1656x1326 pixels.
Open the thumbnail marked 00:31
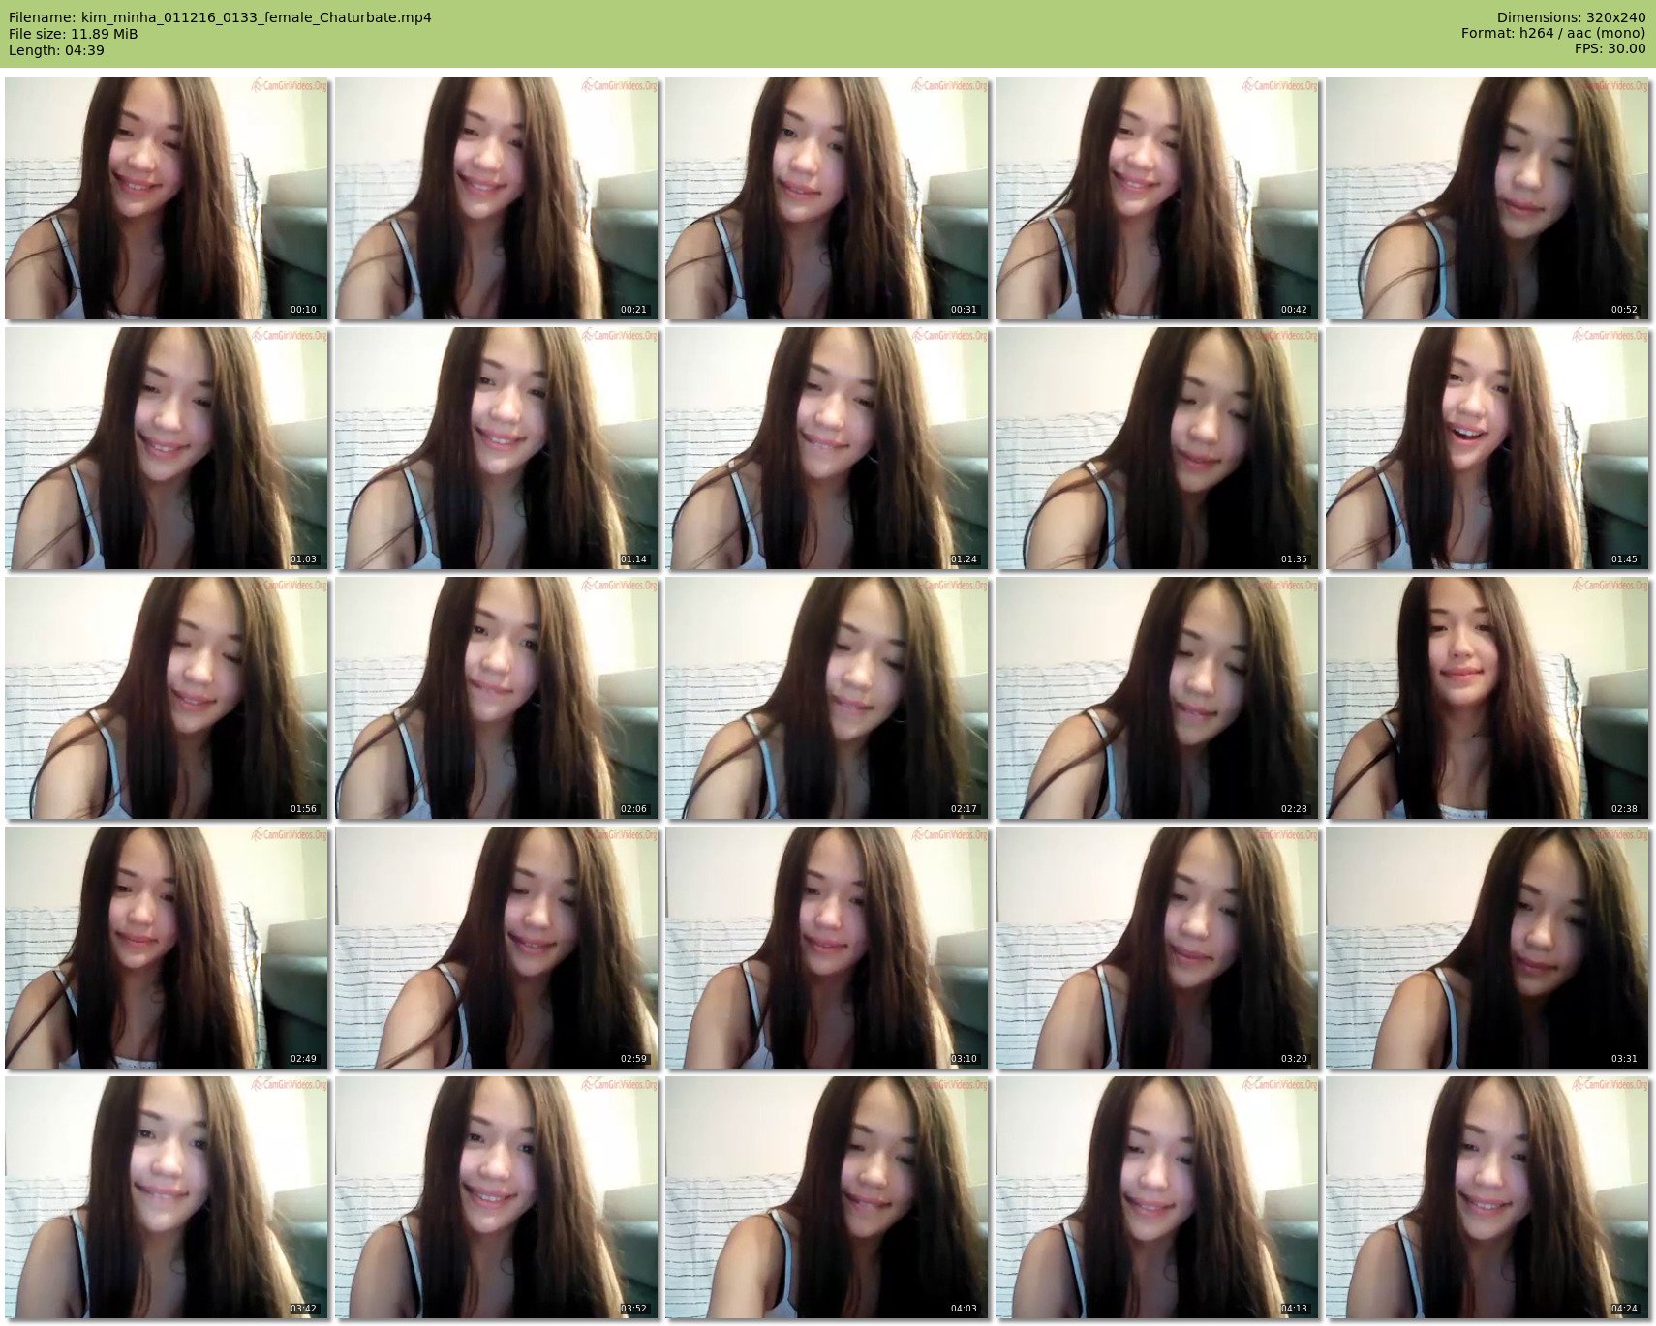point(827,198)
